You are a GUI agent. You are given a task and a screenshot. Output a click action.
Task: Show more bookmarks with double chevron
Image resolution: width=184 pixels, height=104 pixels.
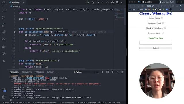(180, 10)
